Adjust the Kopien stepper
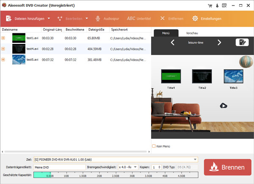Image resolution: width=254 pixels, height=184 pixels. pos(160,167)
